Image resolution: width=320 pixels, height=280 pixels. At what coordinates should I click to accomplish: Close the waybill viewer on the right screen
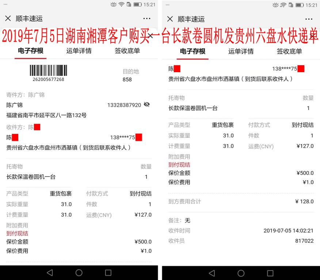click(x=170, y=19)
